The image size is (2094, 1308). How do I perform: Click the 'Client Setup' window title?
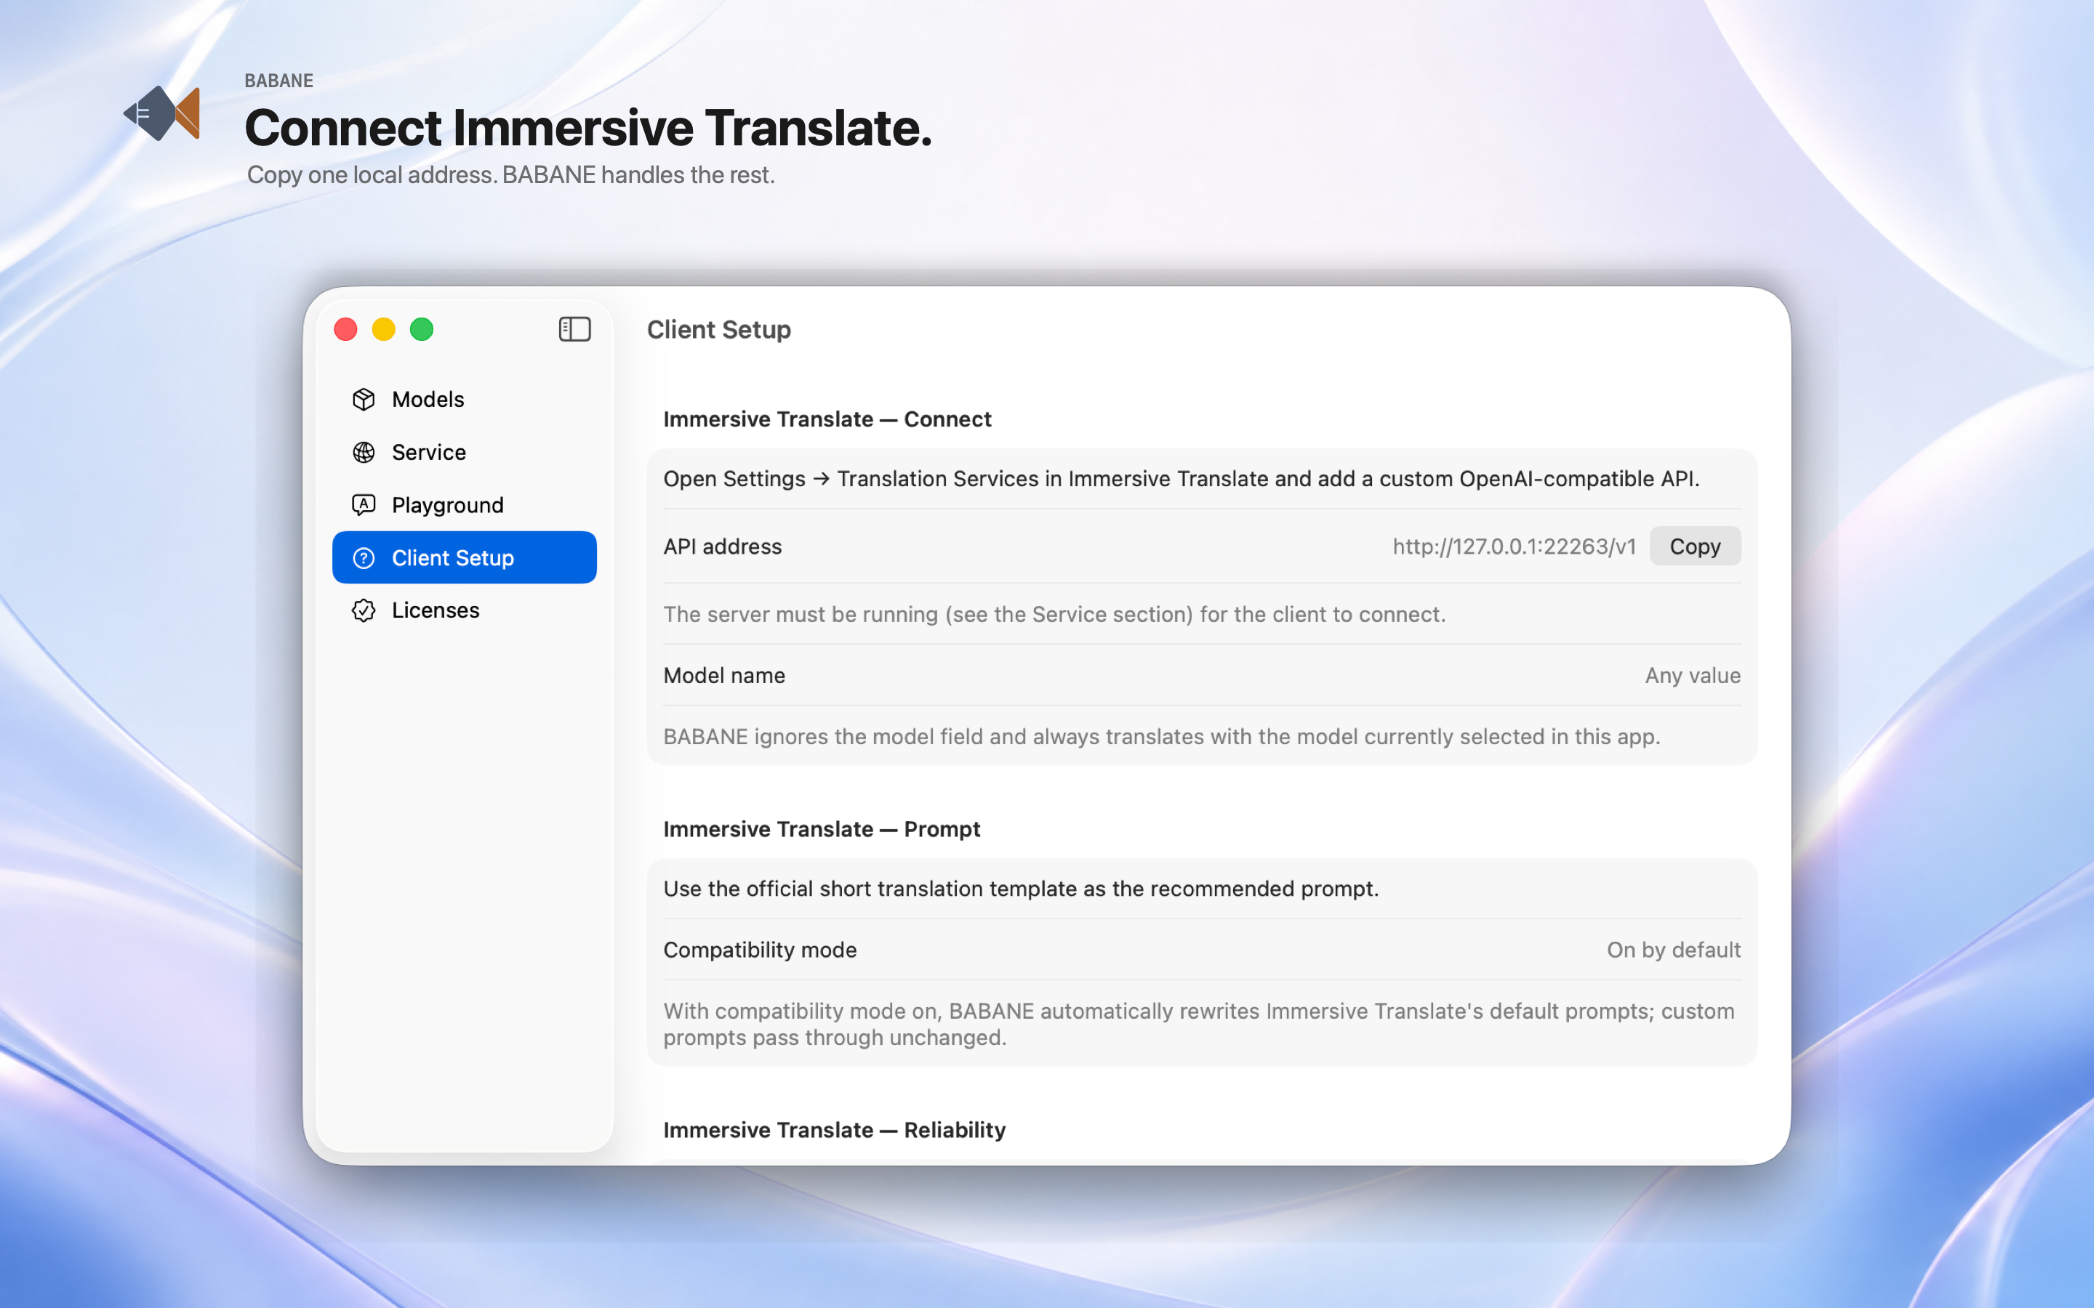point(719,330)
